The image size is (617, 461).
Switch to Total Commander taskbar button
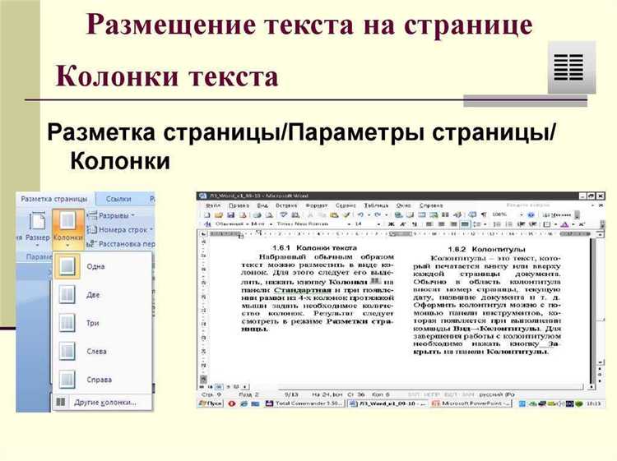tap(305, 403)
